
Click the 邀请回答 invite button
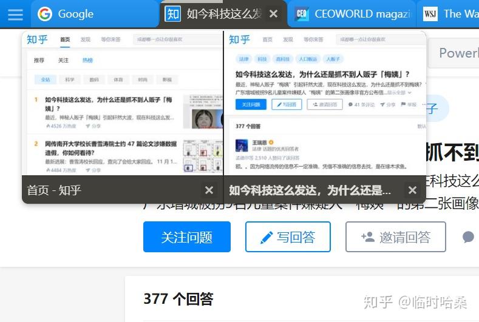pyautogui.click(x=396, y=237)
